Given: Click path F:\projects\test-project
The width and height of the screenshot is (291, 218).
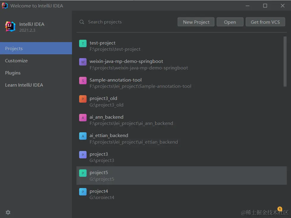Looking at the screenshot, I should coord(115,49).
